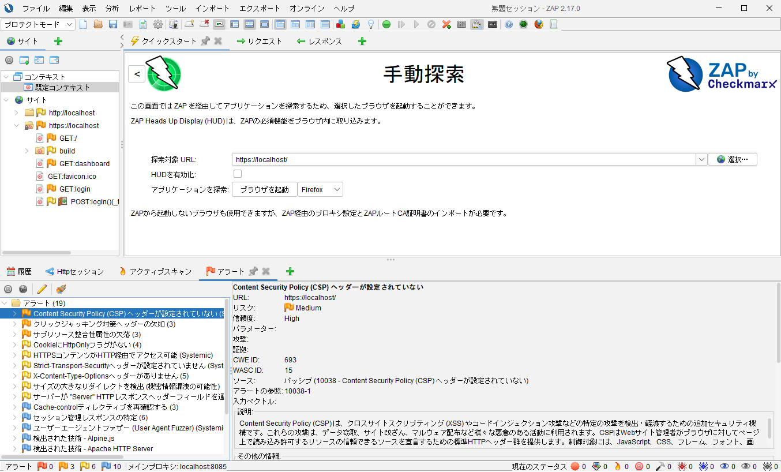Click the manage add-ons colored blocks icon
This screenshot has width=781, height=472.
coord(340,24)
